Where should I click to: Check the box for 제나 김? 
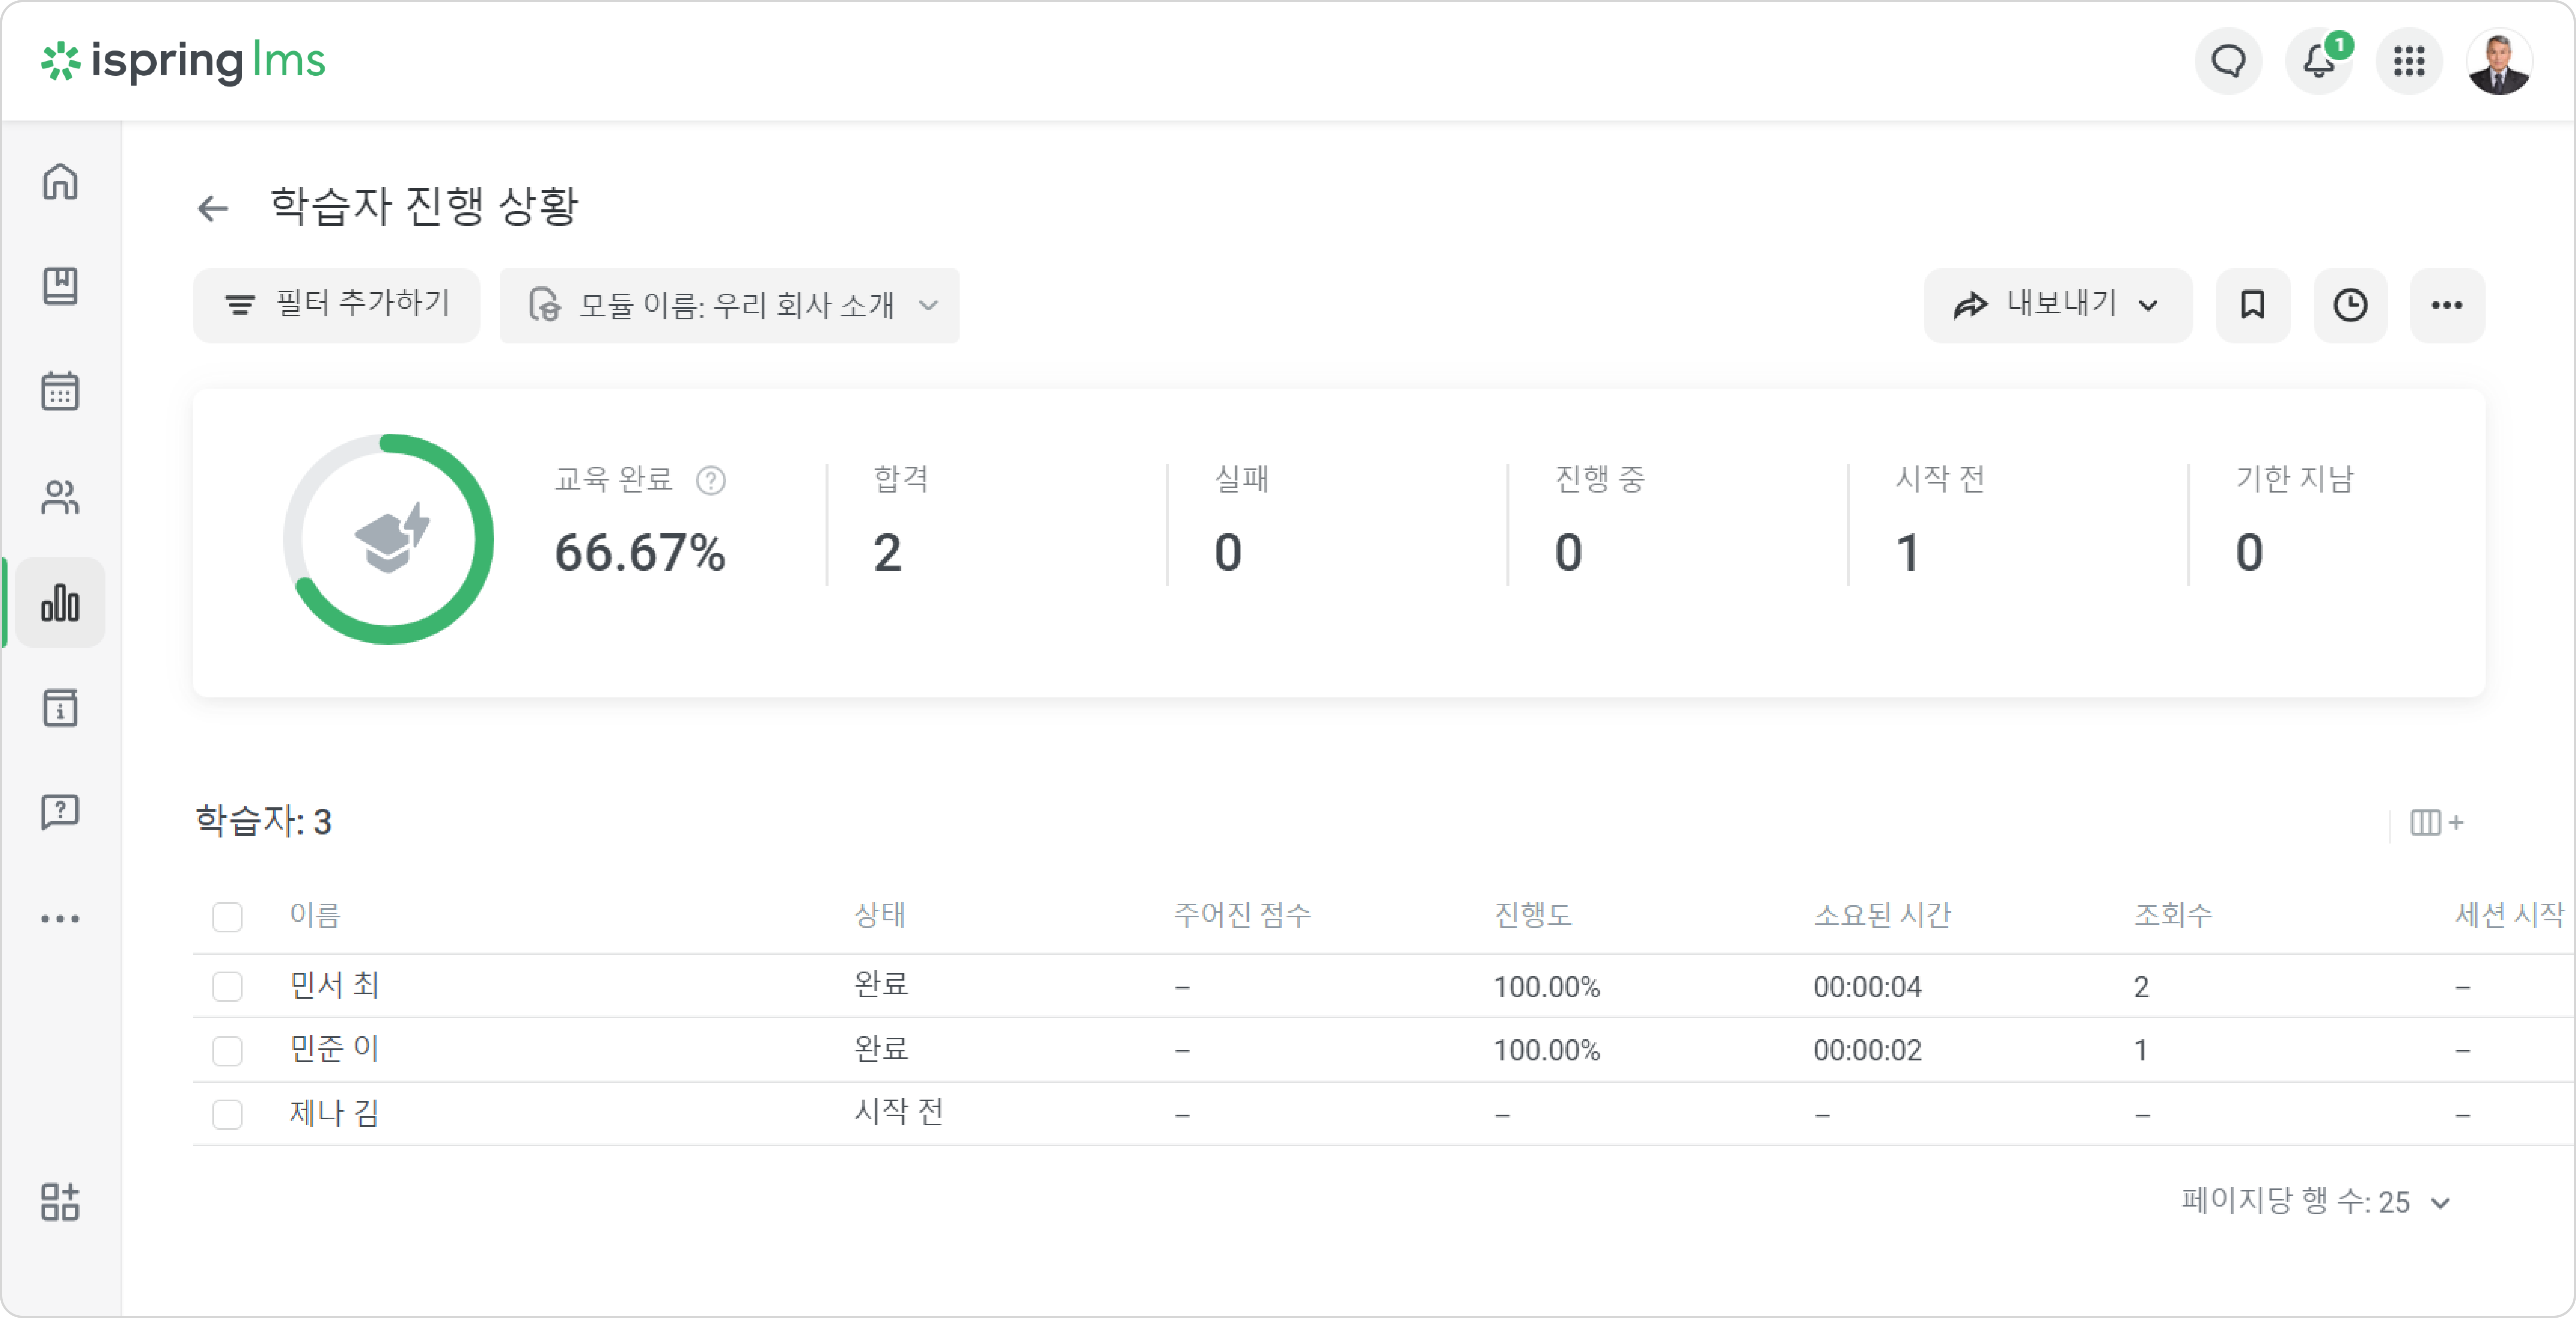(x=227, y=1113)
